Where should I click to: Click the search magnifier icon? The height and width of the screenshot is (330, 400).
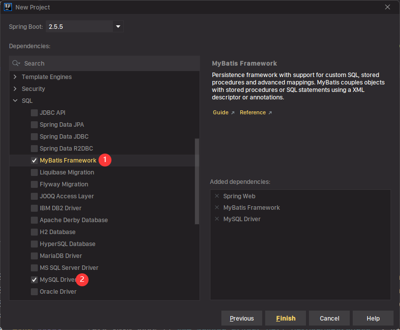tap(16, 63)
